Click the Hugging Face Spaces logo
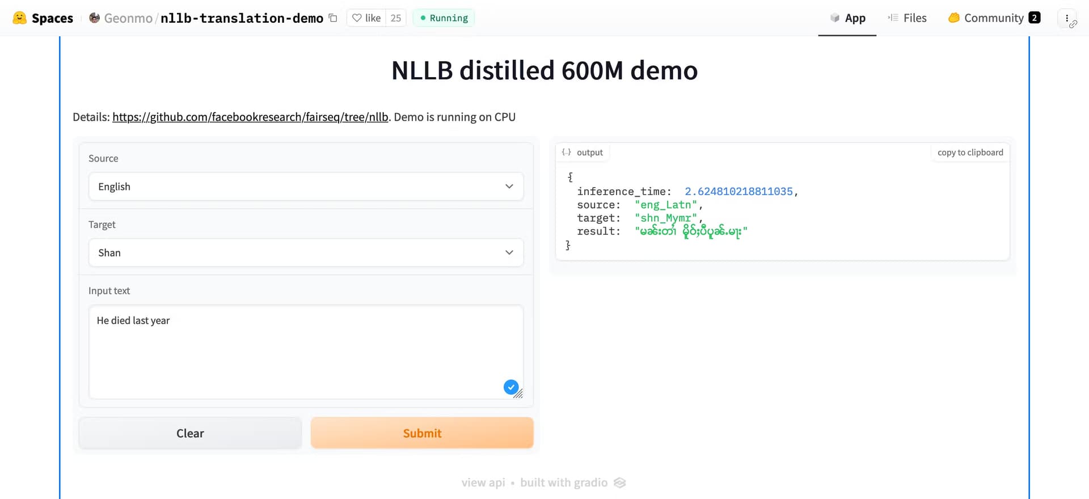This screenshot has height=499, width=1089. click(20, 18)
